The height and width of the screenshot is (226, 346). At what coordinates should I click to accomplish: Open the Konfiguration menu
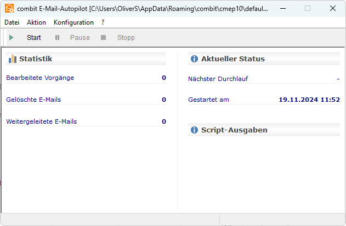click(73, 22)
